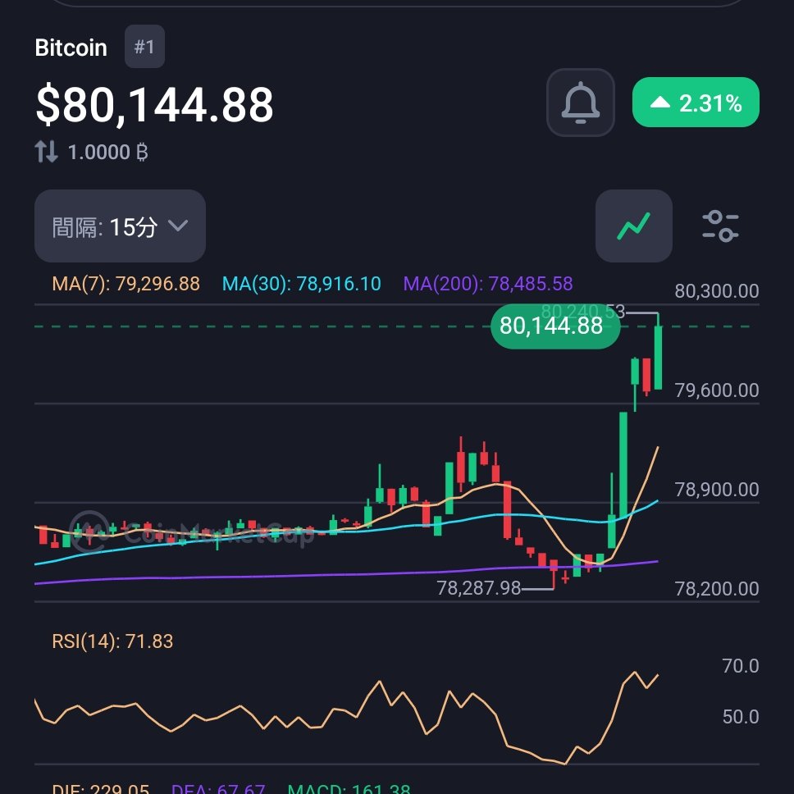Switch to the line chart view icon
The image size is (794, 794).
click(x=633, y=226)
